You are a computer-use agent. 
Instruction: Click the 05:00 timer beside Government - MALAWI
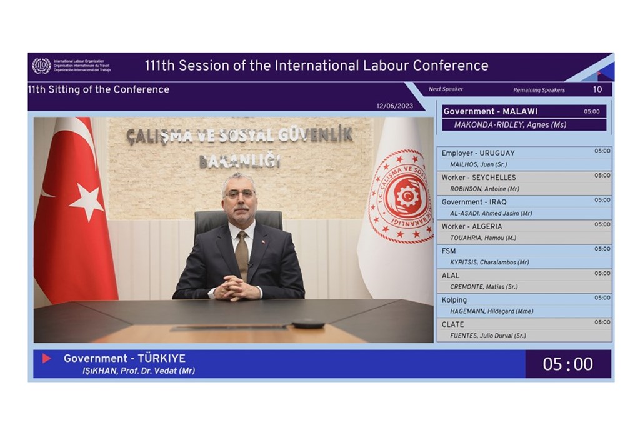coord(593,110)
